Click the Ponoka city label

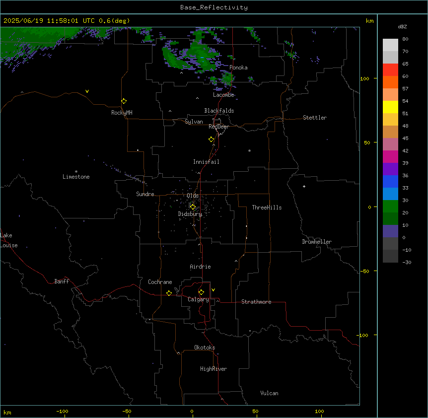click(x=238, y=68)
